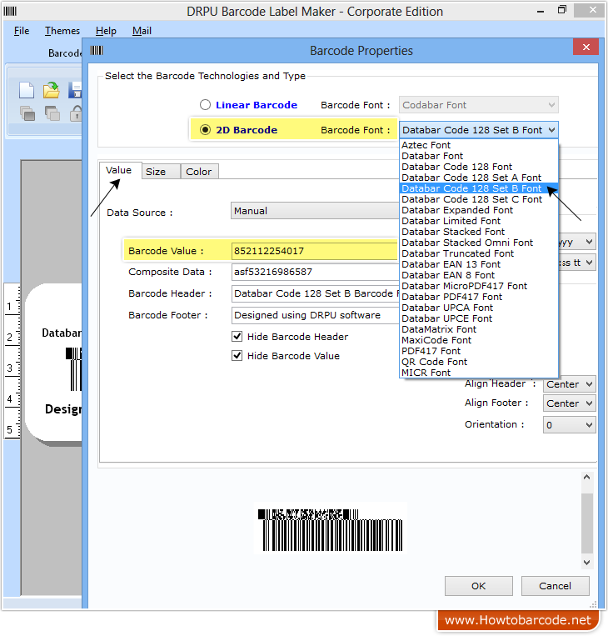This screenshot has width=608, height=636.
Task: Open the date format dropdown ending in yyy
Action: (577, 242)
